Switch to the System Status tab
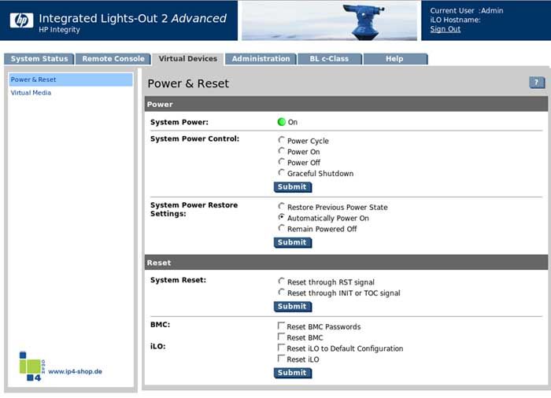The image size is (551, 398). [x=39, y=59]
